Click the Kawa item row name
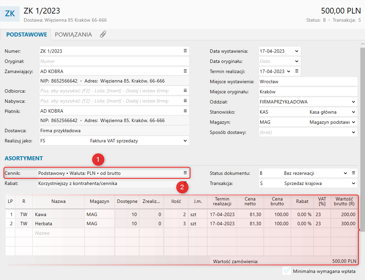The height and width of the screenshot is (280, 365). pyautogui.click(x=41, y=214)
